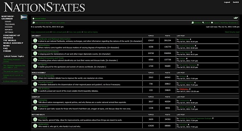Open FAQ in the sidebar

[5, 48]
